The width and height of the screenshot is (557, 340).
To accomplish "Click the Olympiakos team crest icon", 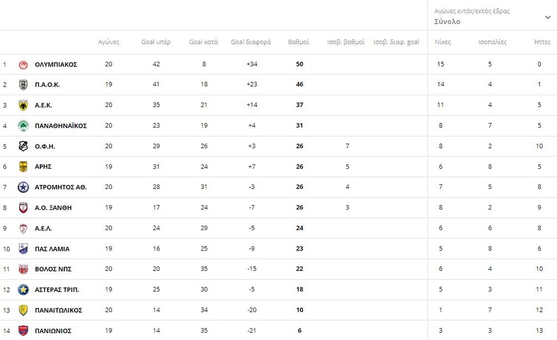I will point(23,65).
